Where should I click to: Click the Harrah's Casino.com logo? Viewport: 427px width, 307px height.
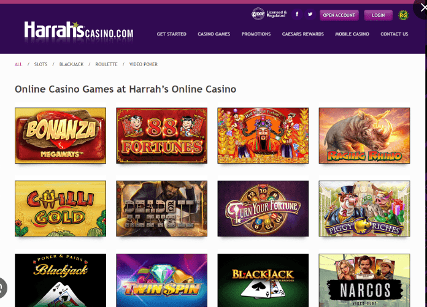(x=79, y=31)
